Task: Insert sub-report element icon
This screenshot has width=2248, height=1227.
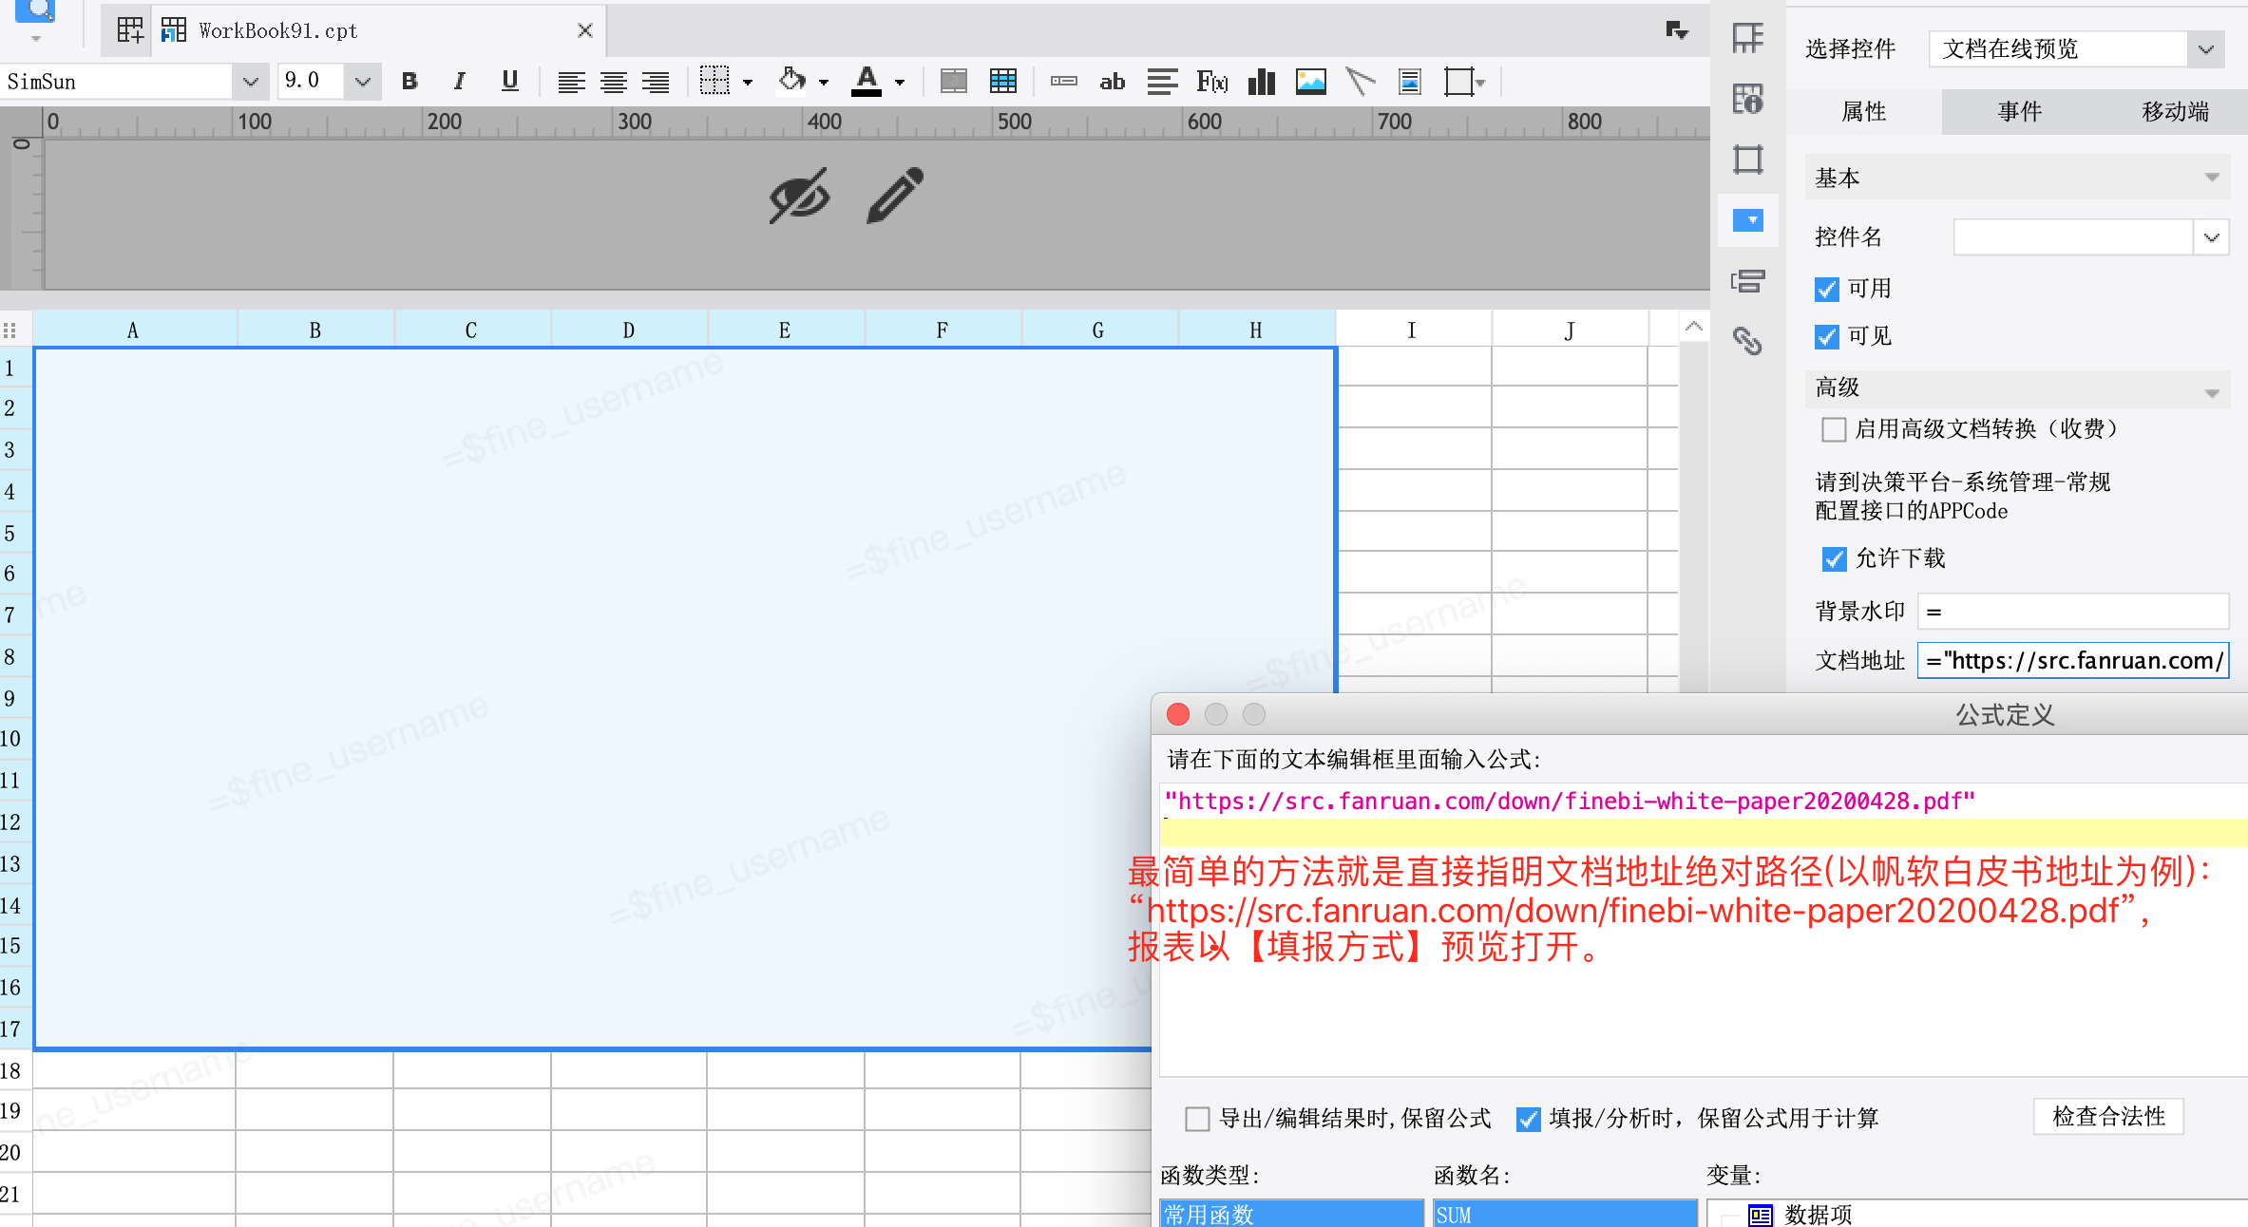Action: 1410,82
